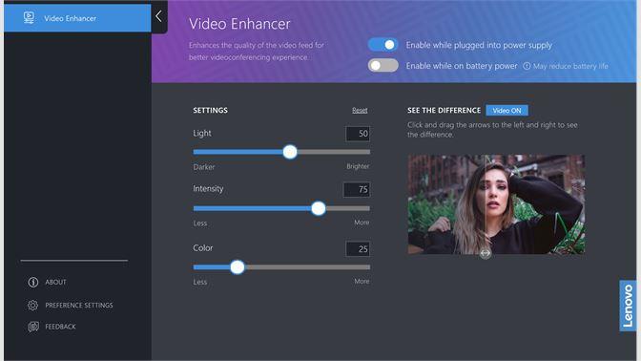This screenshot has width=641, height=361.
Task: Click the Feedback icon
Action: coord(33,327)
